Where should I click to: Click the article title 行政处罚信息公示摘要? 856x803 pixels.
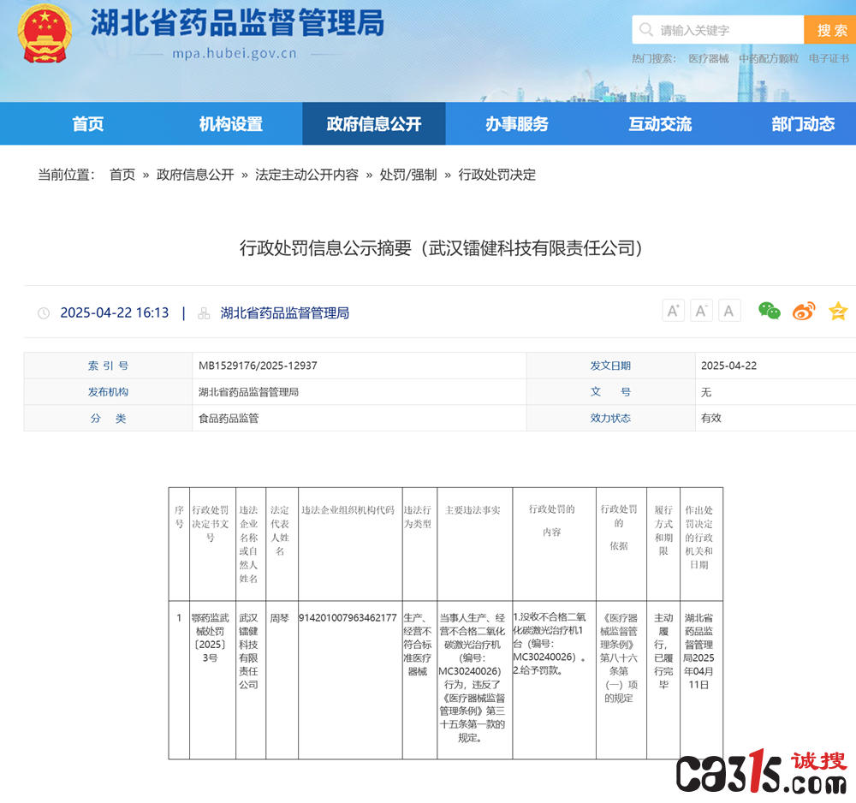[441, 248]
